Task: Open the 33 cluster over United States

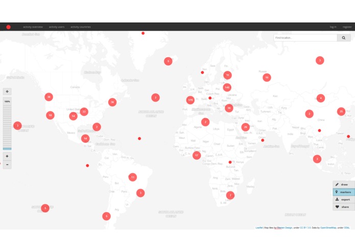Action: (x=84, y=111)
